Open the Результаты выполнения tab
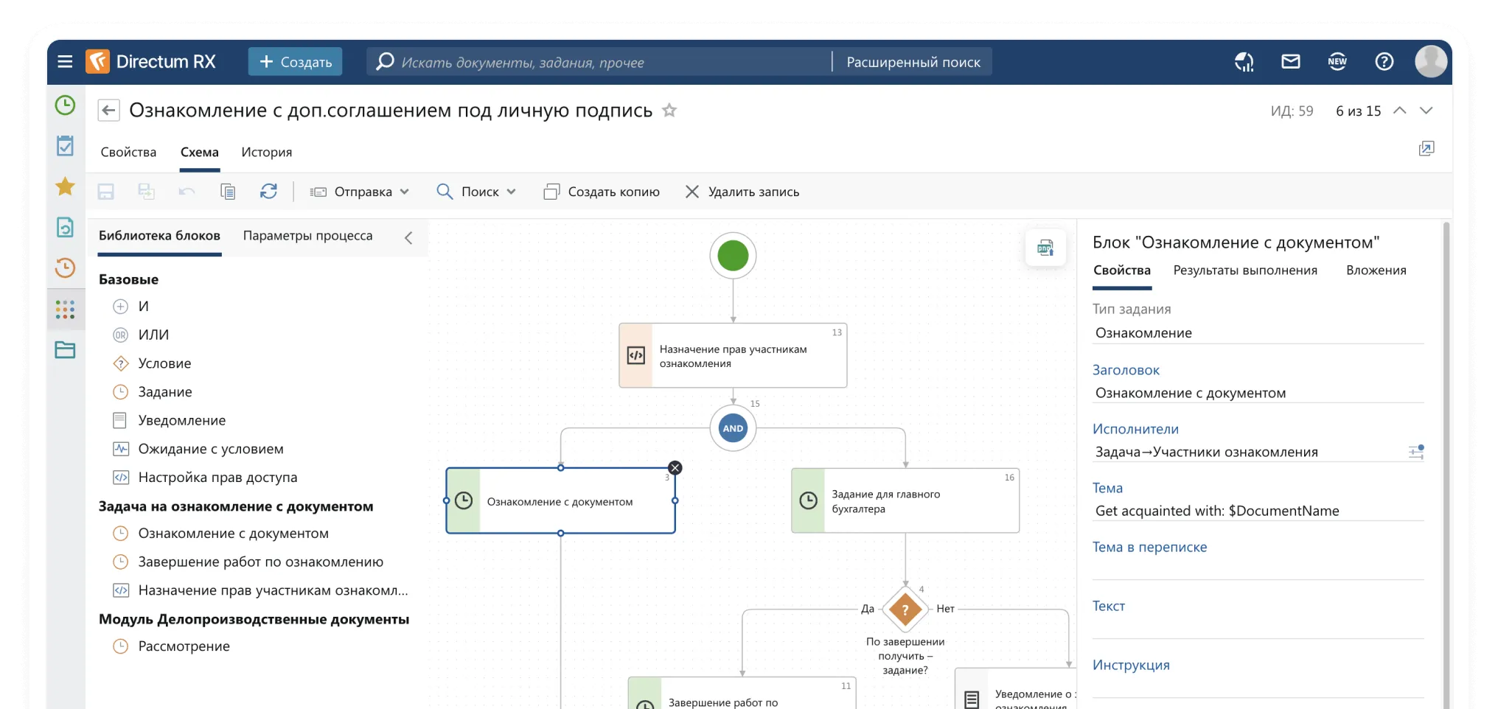This screenshot has width=1498, height=709. point(1244,270)
